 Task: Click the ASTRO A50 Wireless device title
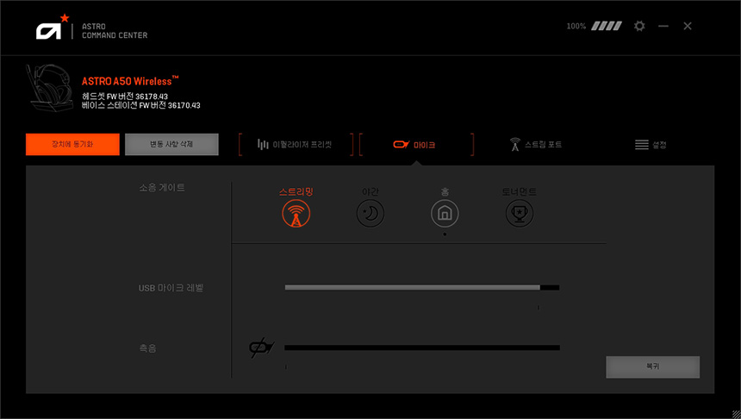point(130,81)
